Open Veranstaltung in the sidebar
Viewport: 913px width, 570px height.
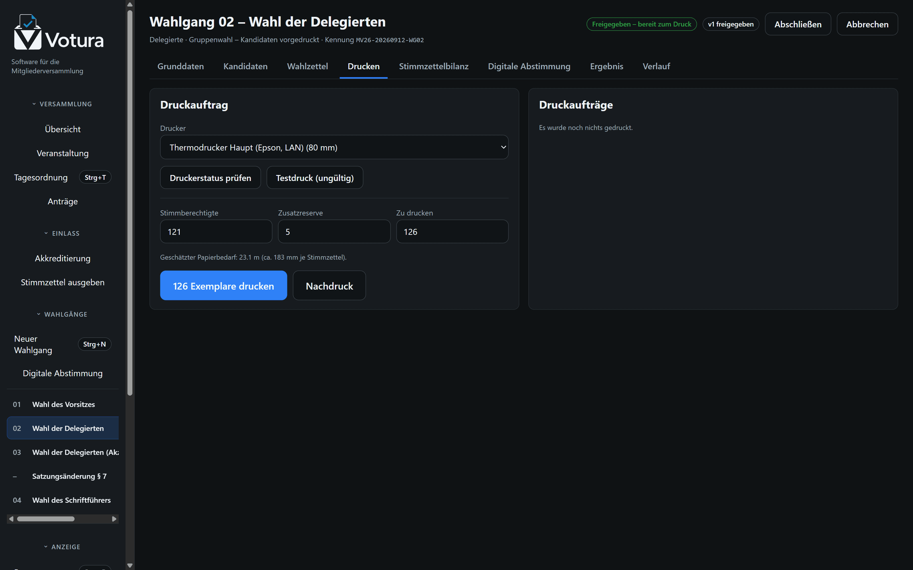[63, 153]
